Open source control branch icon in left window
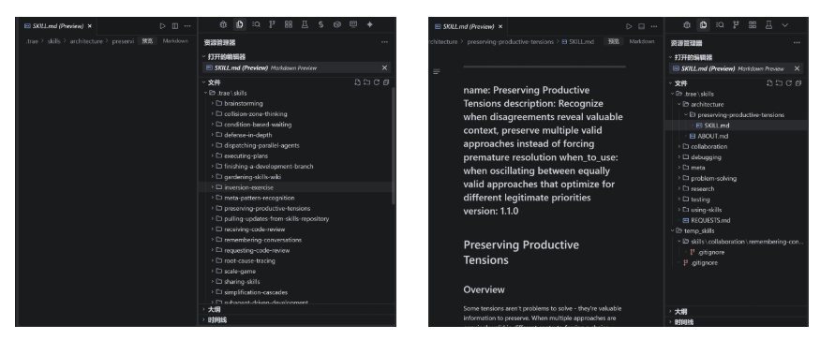The height and width of the screenshot is (340, 820). pos(272,24)
